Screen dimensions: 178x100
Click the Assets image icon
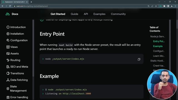(x=8, y=54)
